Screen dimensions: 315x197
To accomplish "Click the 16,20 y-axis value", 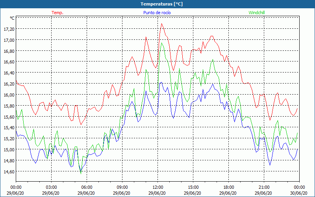I will point(9,84).
